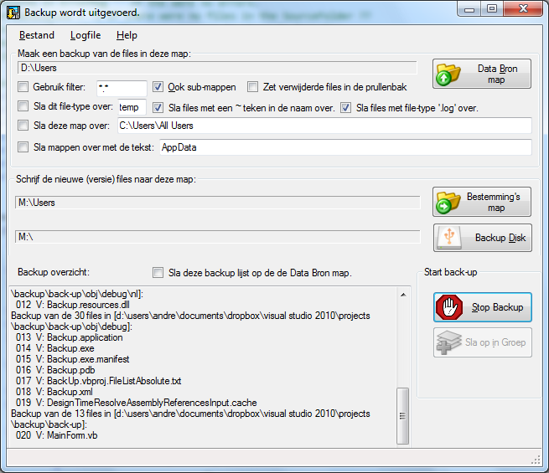Click the application icon in title bar
This screenshot has height=473, width=549.
[x=13, y=13]
